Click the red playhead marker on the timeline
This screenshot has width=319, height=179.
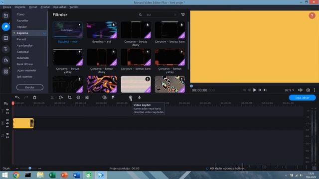pos(13,103)
